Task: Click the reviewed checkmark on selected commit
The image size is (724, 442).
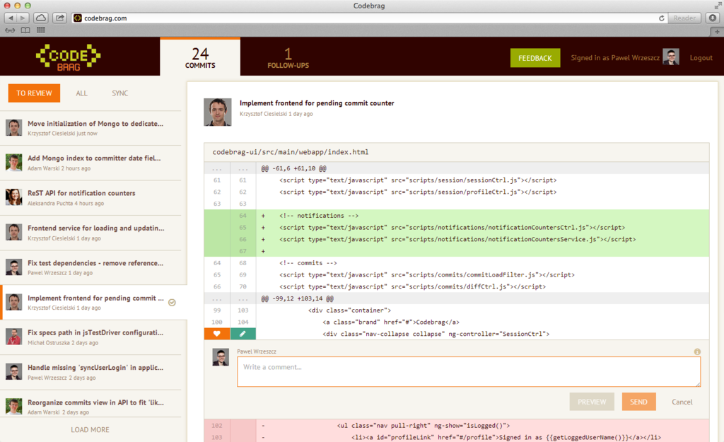Action: click(172, 303)
